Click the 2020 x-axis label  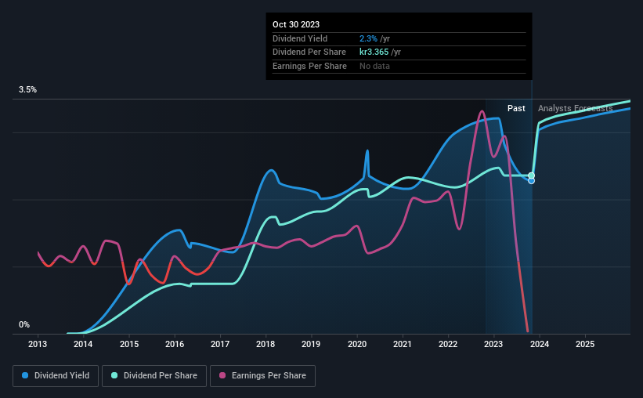[357, 344]
